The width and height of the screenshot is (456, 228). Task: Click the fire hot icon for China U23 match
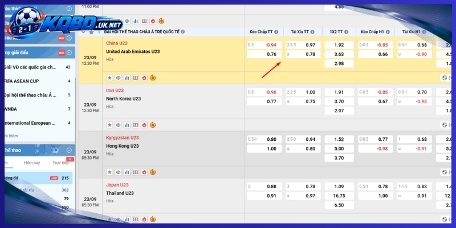tap(144, 78)
